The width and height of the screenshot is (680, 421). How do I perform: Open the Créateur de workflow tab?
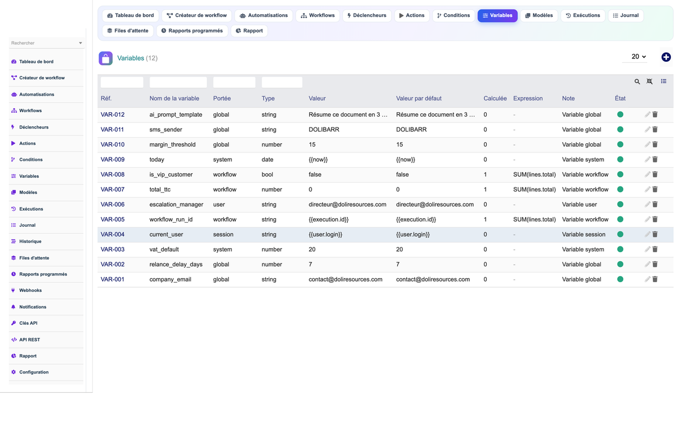click(x=197, y=15)
